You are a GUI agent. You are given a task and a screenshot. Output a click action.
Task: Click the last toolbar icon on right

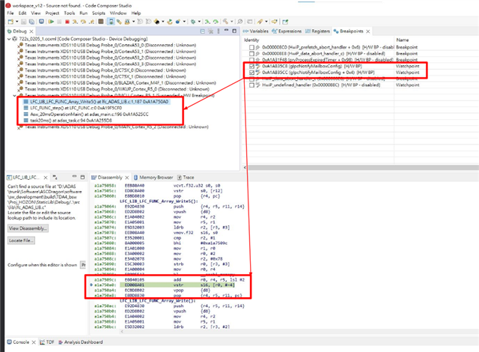coord(285,22)
